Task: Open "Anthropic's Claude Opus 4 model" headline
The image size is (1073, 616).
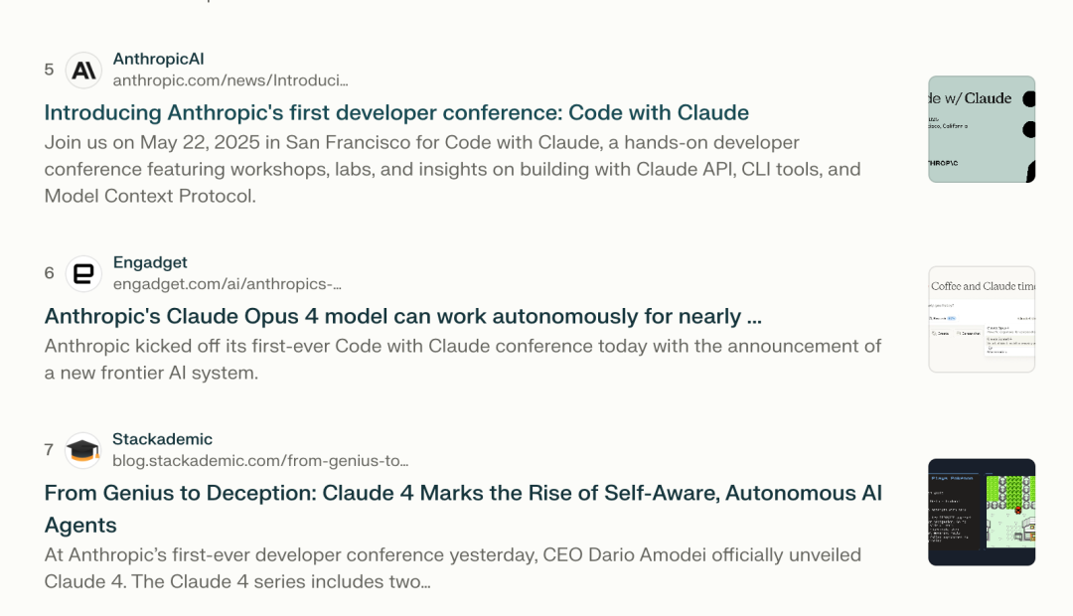Action: (x=403, y=316)
